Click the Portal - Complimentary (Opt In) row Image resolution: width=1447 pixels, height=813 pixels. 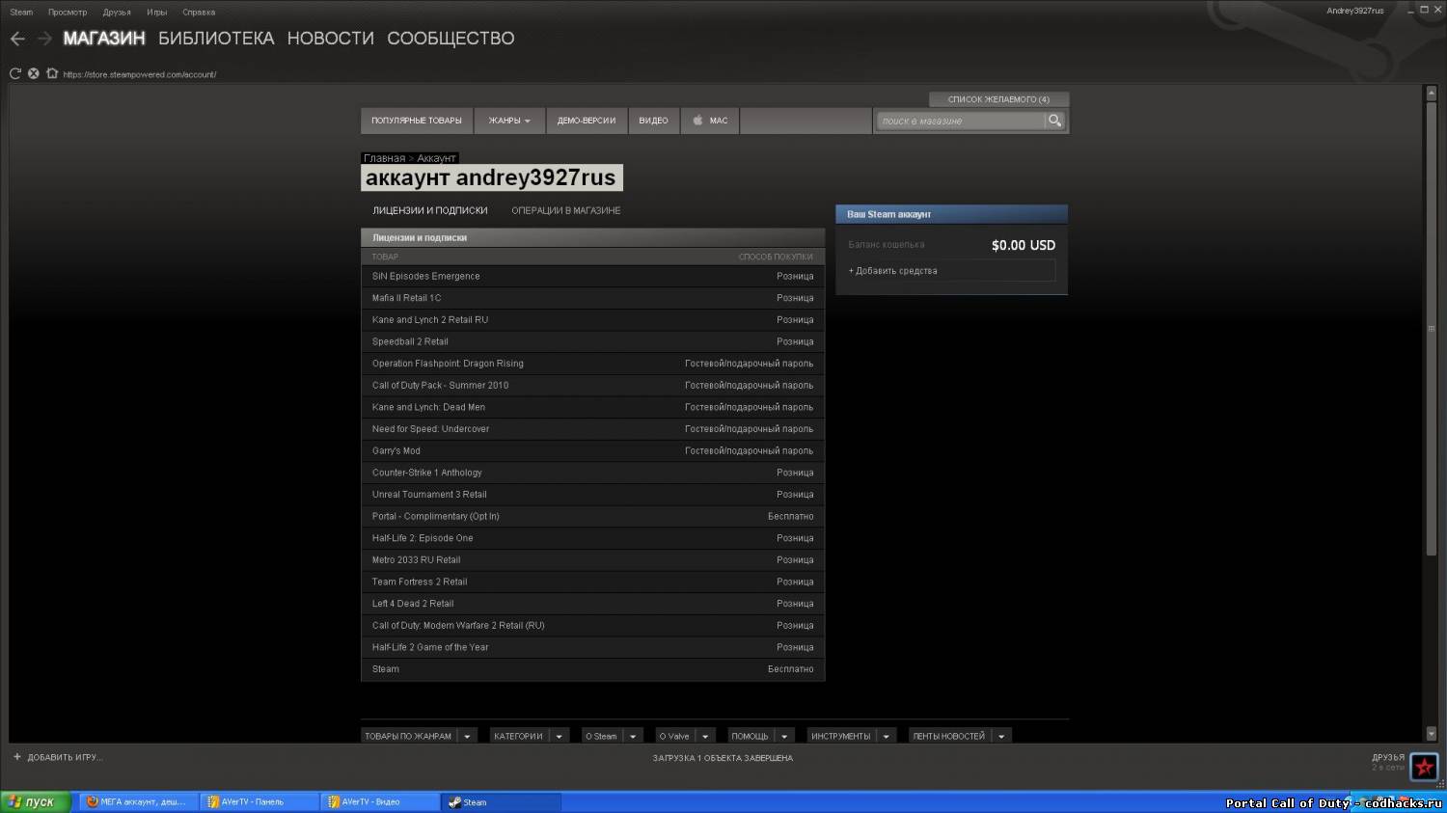click(592, 516)
